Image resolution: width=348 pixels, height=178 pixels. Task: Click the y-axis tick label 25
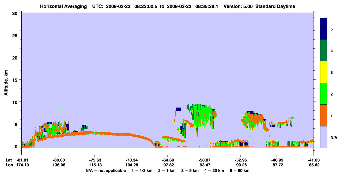pos(16,35)
